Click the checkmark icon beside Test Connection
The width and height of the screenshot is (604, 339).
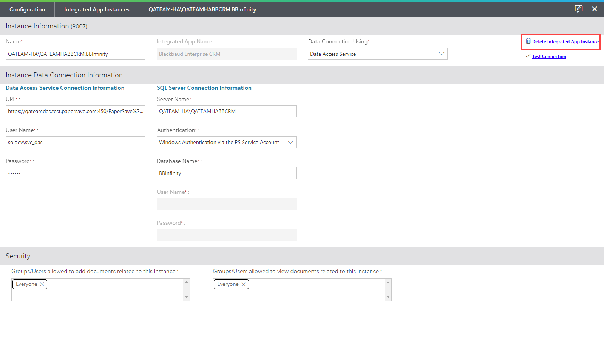coord(528,56)
